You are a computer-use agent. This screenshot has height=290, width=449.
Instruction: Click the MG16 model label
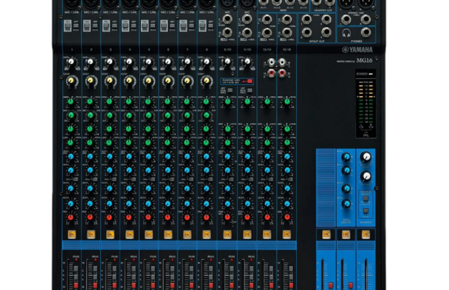pos(364,60)
